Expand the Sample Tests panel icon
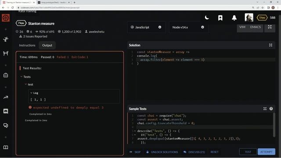281x158 pixels. point(265,109)
